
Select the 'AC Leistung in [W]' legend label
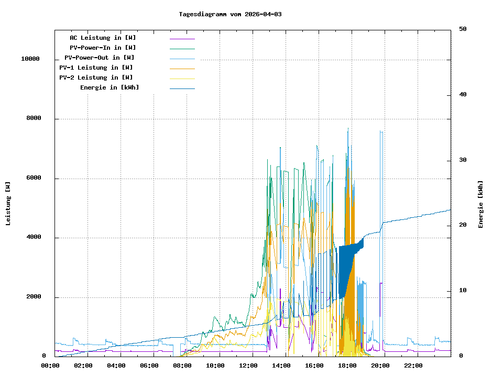[x=103, y=38]
